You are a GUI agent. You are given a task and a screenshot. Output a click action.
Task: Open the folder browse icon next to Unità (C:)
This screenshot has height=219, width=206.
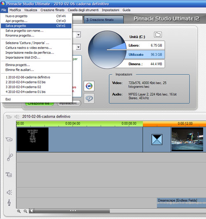point(158,35)
